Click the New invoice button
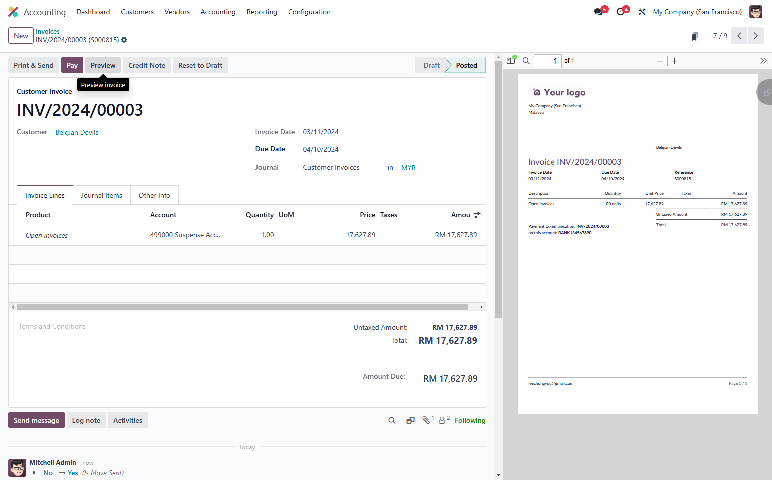 pos(21,36)
